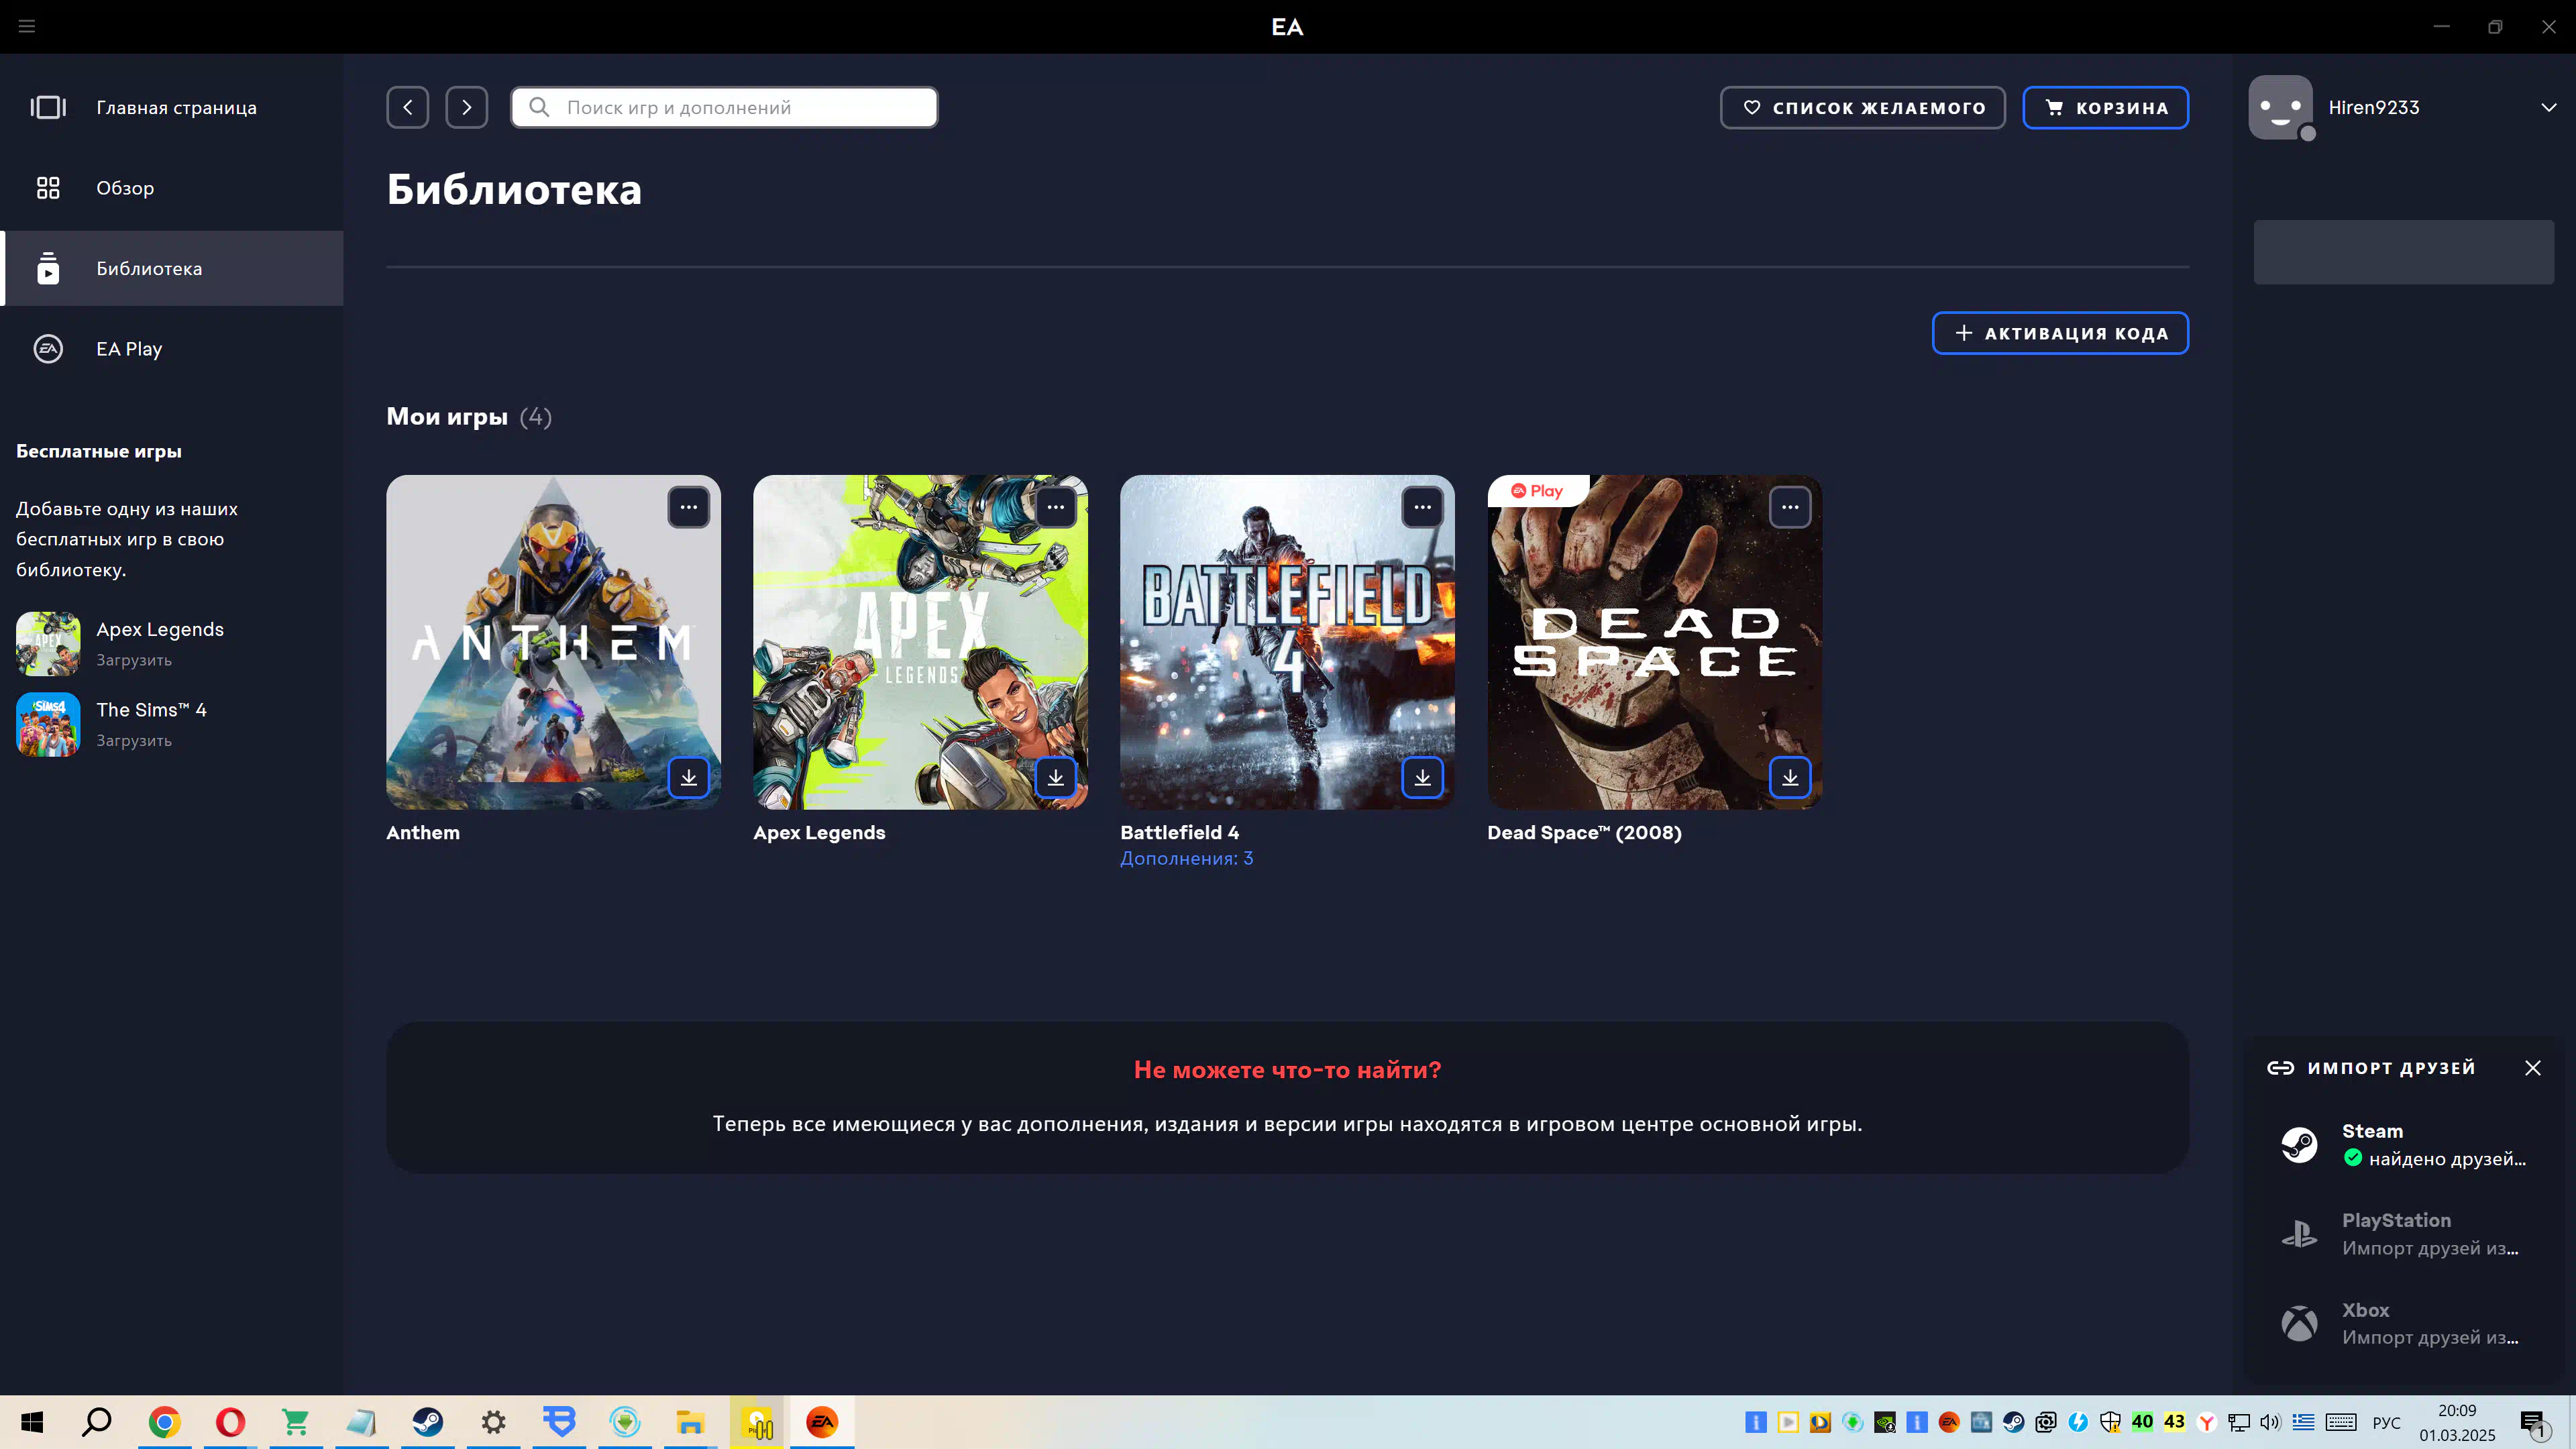Expand the Hiren9233 account dropdown

click(x=2548, y=107)
